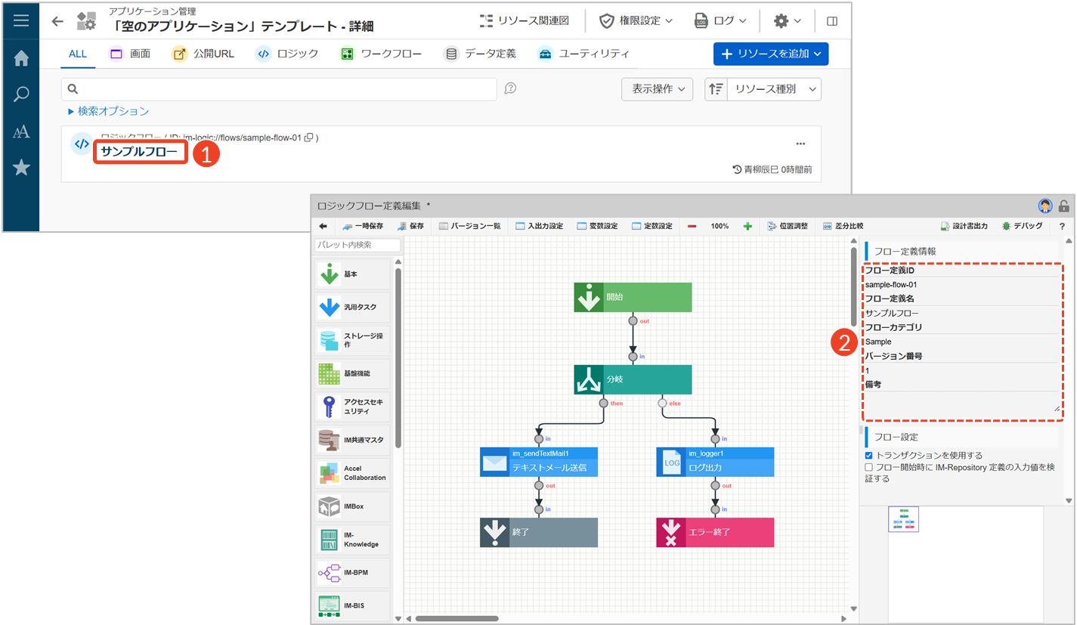
Task: Click the ストレージ操作 palette category
Action: tap(354, 340)
